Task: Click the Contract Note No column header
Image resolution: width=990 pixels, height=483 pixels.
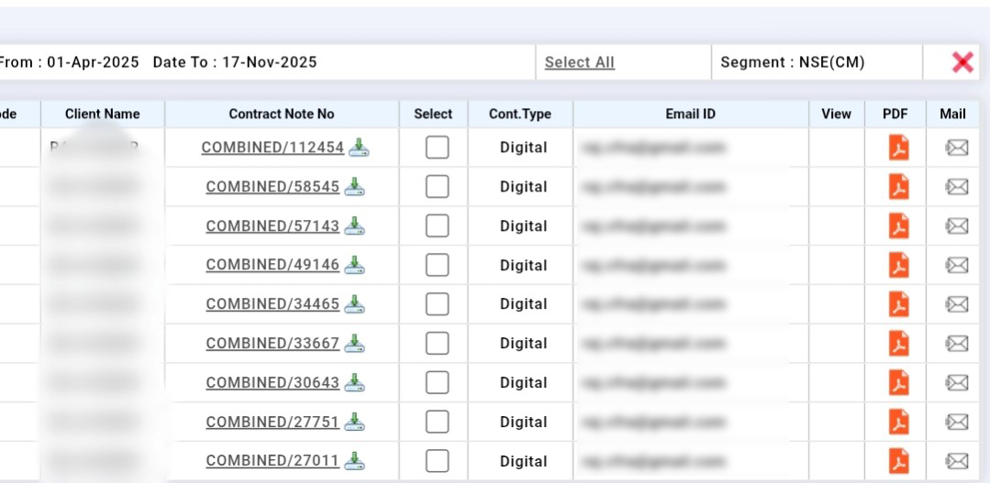Action: [x=281, y=115]
